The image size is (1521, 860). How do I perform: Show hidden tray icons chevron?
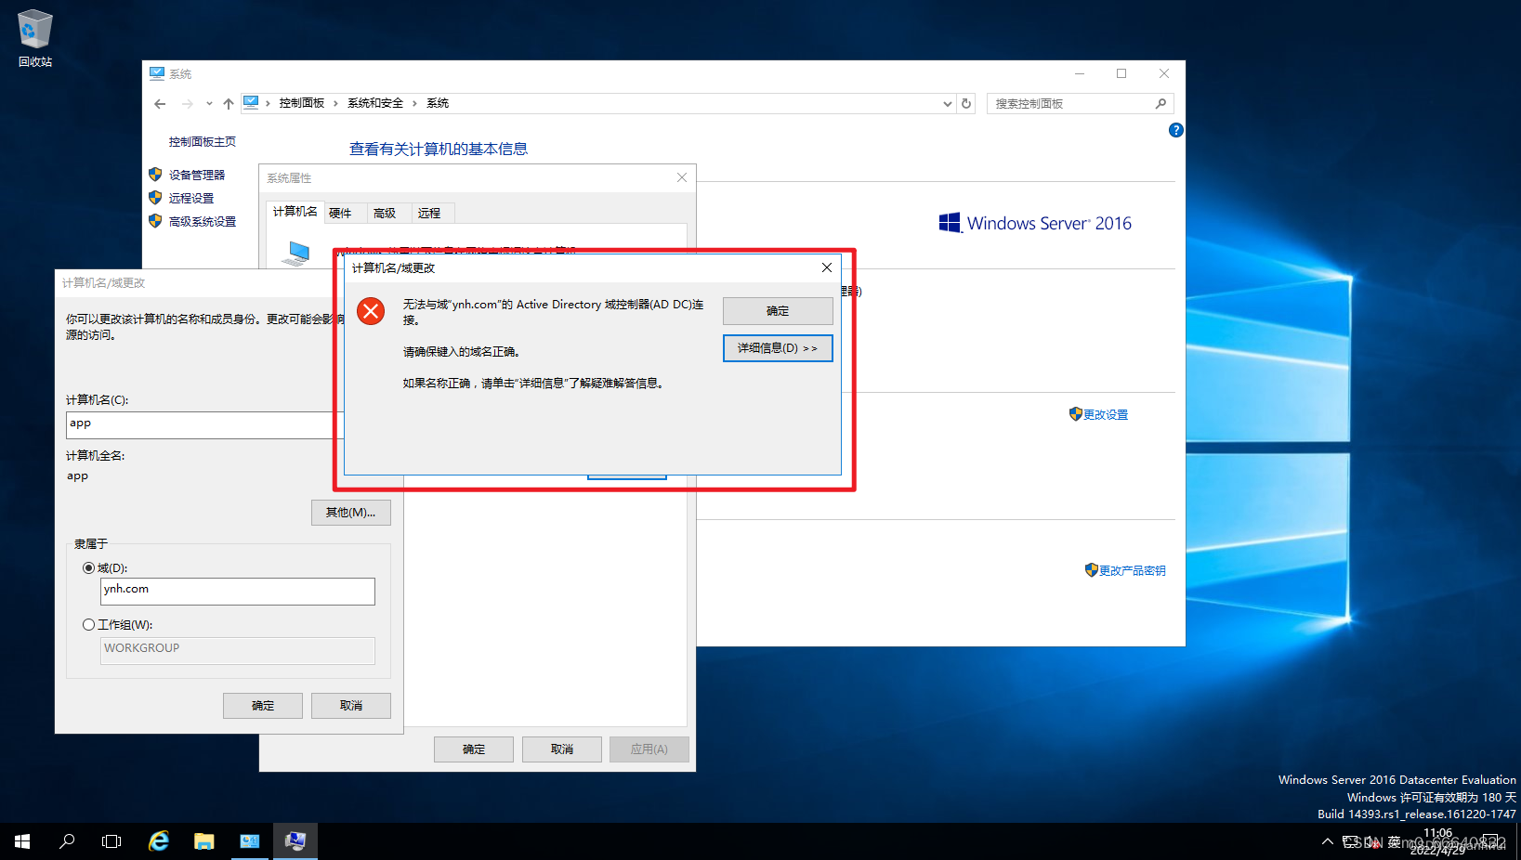1327,842
